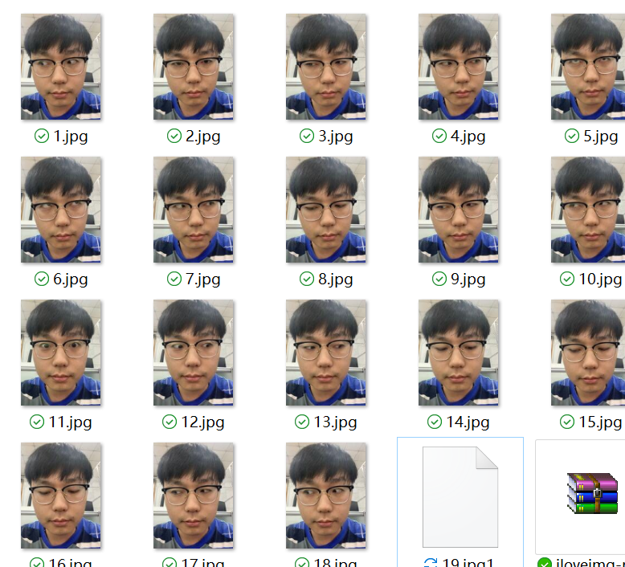The image size is (625, 567).
Task: Click the file name label 3.jpg
Action: pos(336,137)
